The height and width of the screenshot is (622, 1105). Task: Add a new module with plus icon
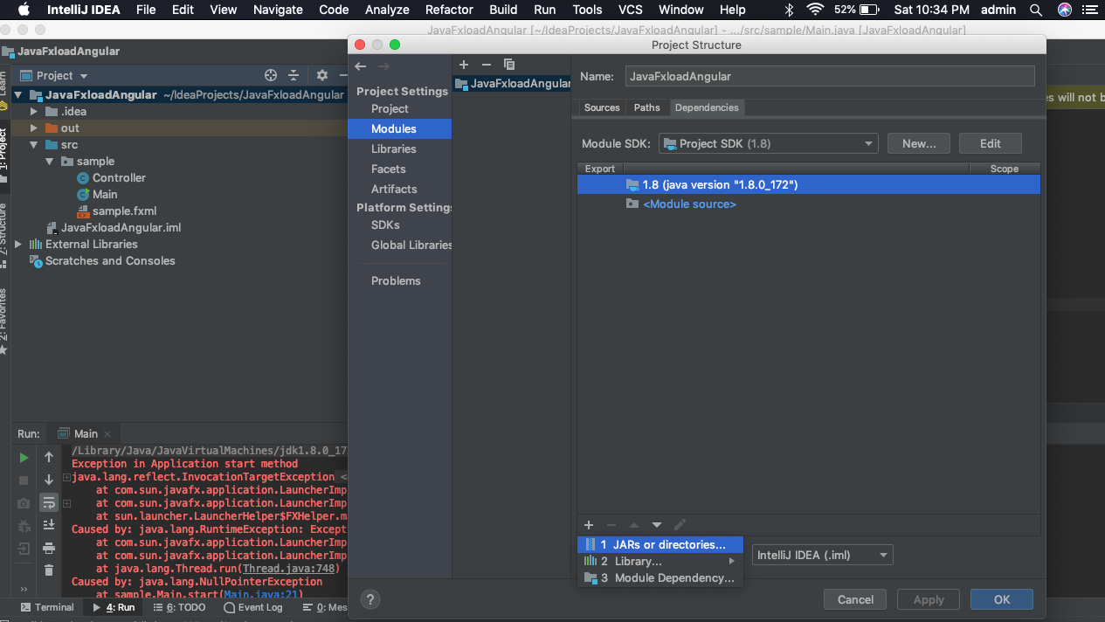tap(464, 65)
